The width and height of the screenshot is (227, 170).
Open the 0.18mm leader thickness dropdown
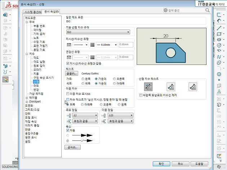[107, 45]
